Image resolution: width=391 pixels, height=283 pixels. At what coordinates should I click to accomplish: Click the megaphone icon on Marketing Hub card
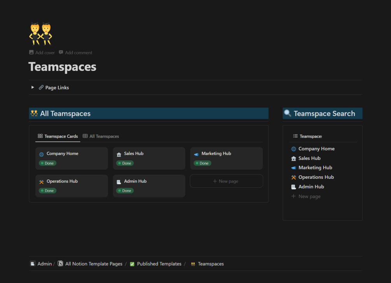[196, 154]
